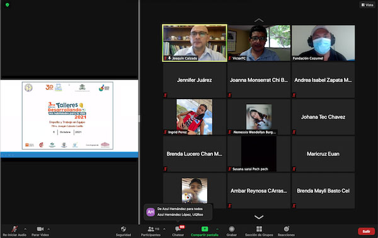This screenshot has height=238, width=378.
Task: Select Susana sarai Pech pech's tile
Action: click(259, 154)
